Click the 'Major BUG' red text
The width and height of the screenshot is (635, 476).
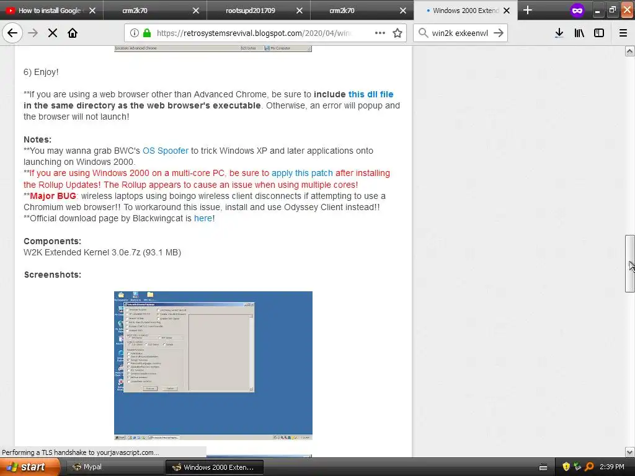(x=53, y=196)
